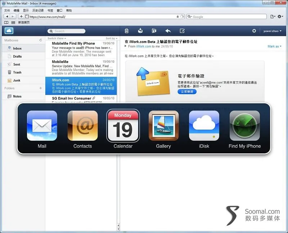The width and height of the screenshot is (288, 233).
Task: Open the 新浪首页 bookmark
Action: pos(24,22)
